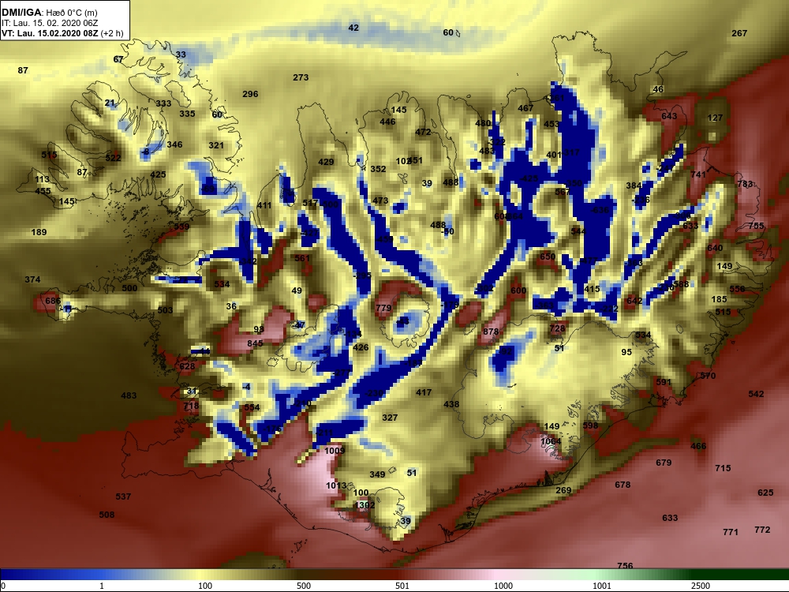Click the value 1302 near the south coast

[x=365, y=505]
